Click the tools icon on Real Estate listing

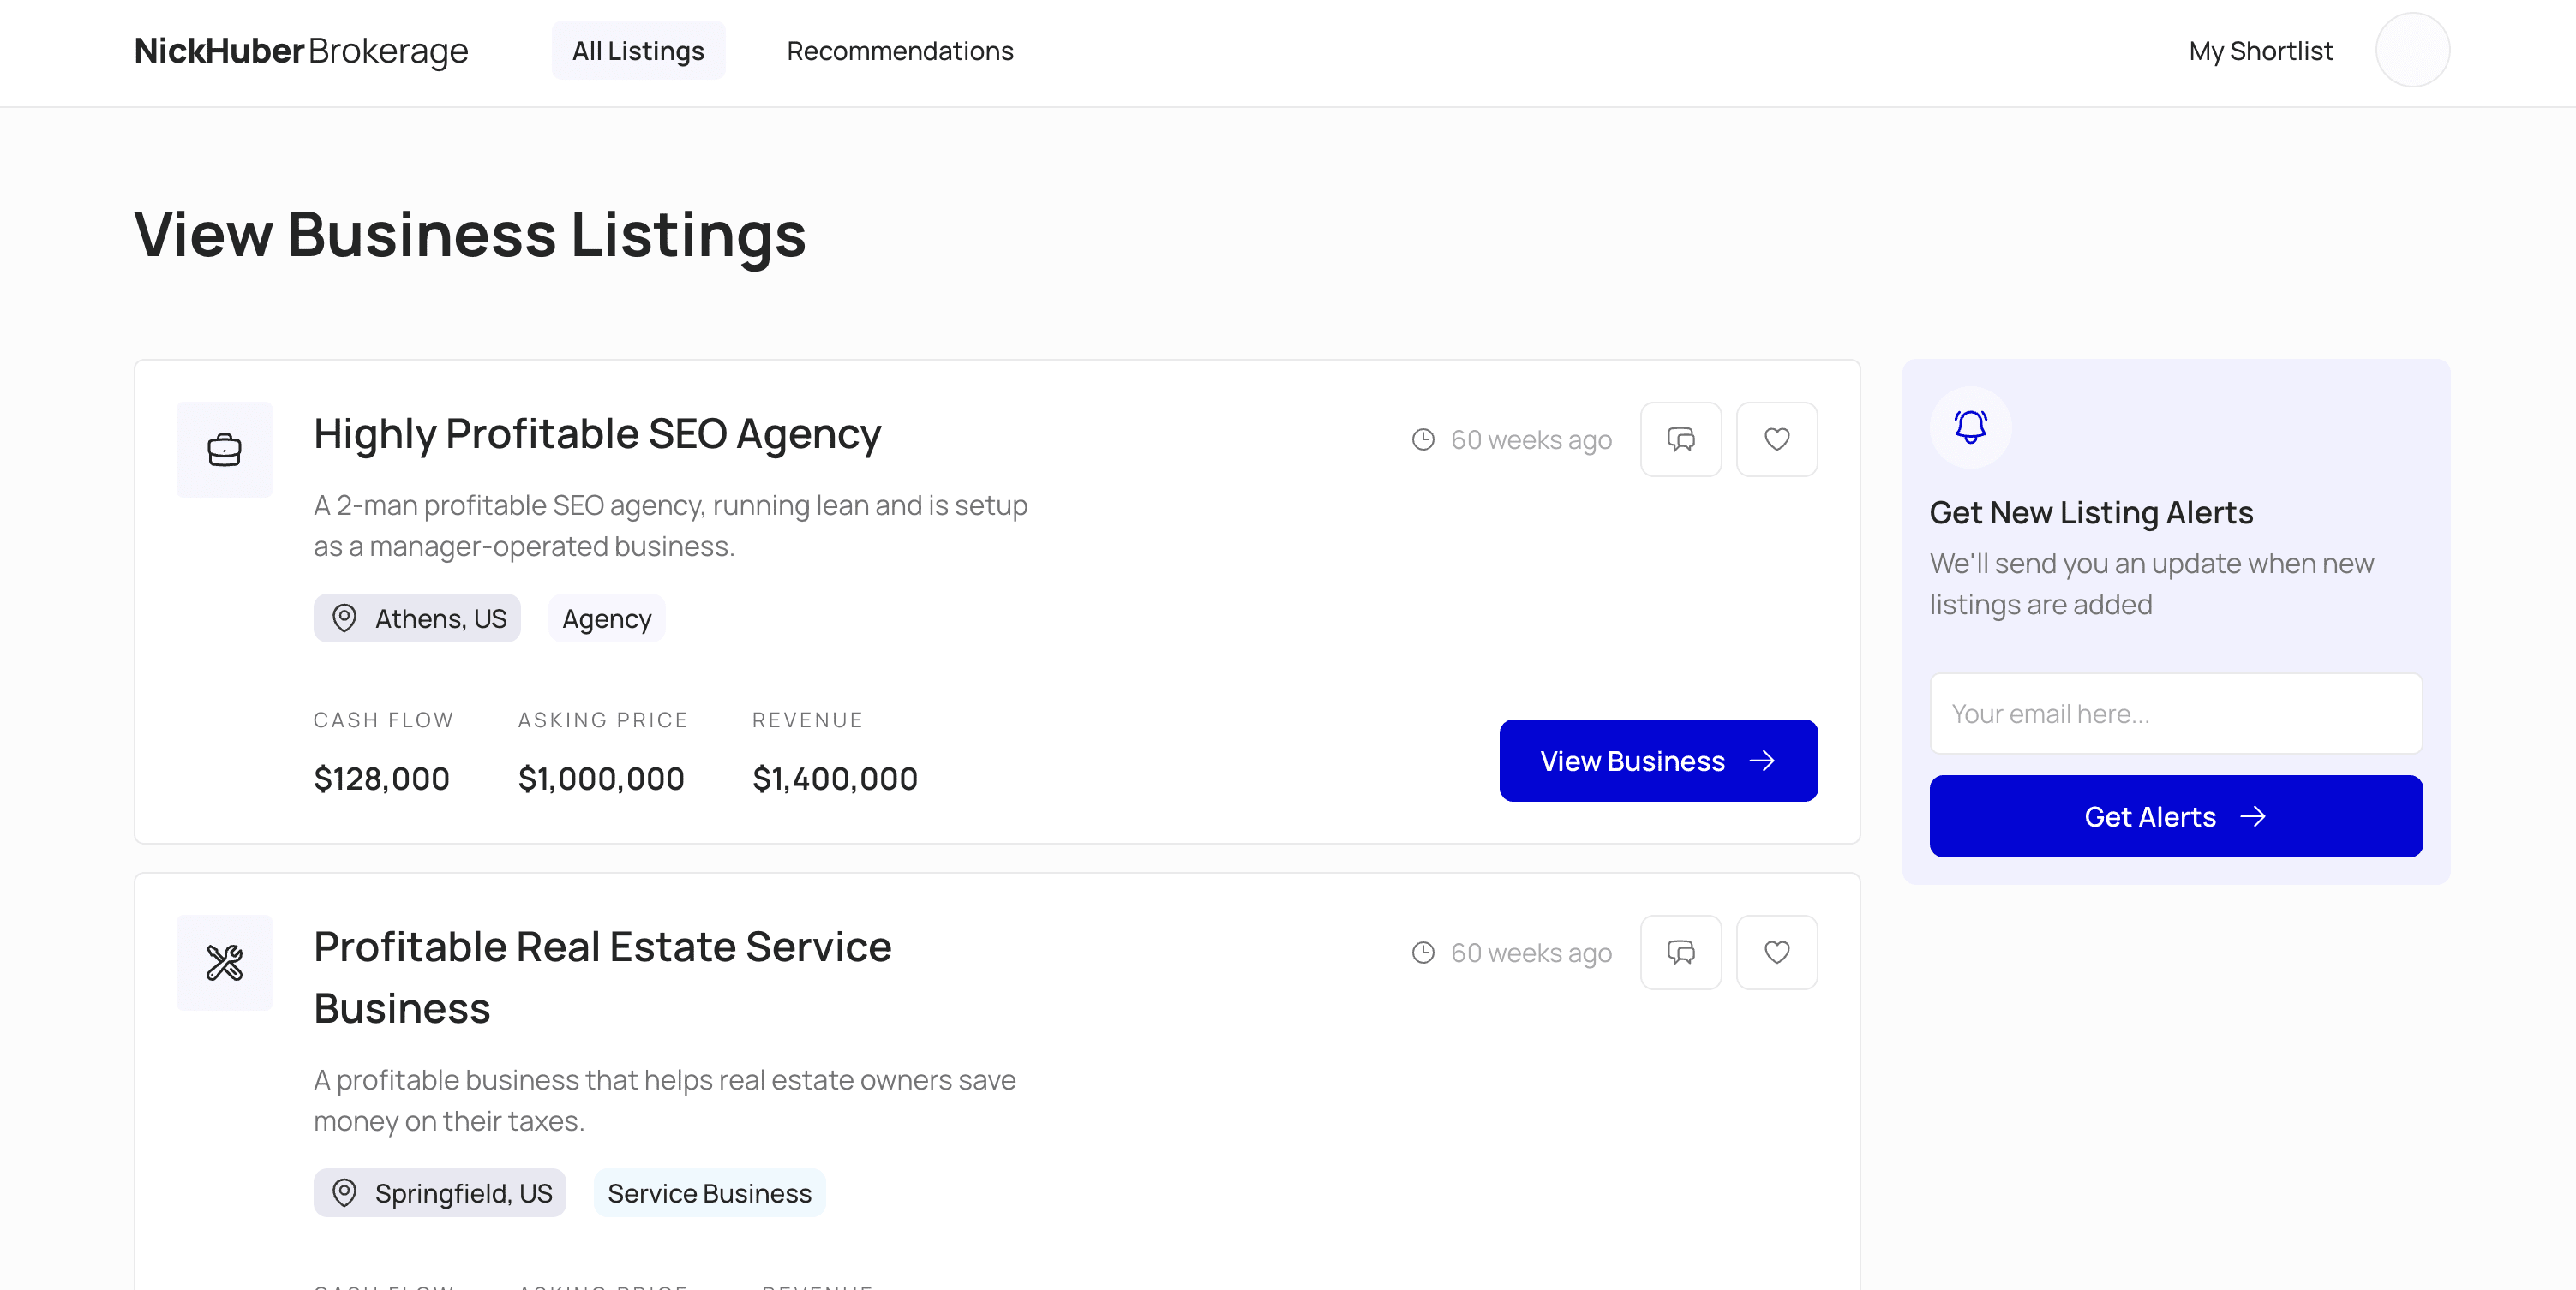pos(224,962)
